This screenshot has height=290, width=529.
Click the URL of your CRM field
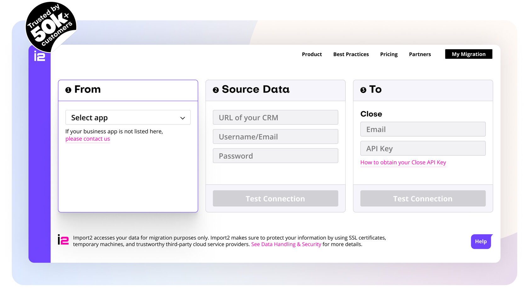point(275,117)
